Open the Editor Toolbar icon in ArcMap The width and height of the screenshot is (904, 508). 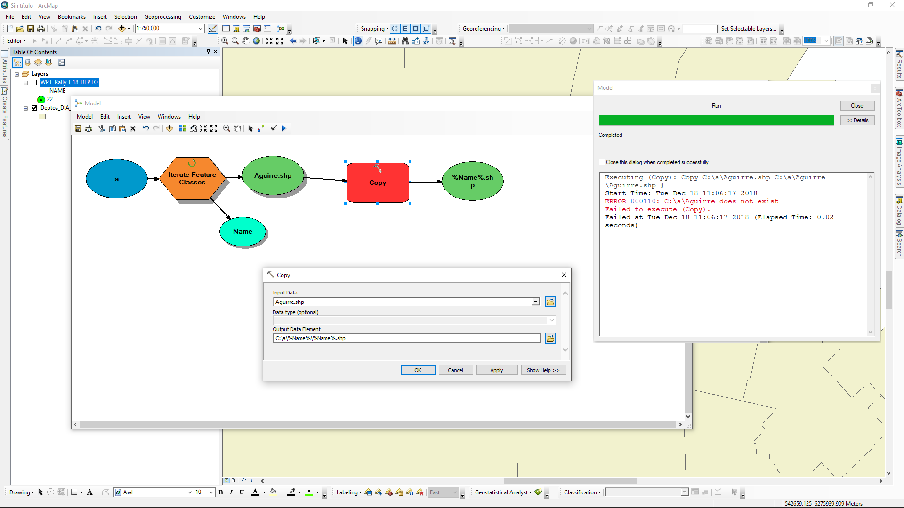point(213,29)
